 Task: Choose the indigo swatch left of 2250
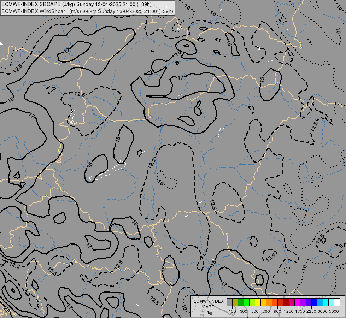click(x=309, y=302)
